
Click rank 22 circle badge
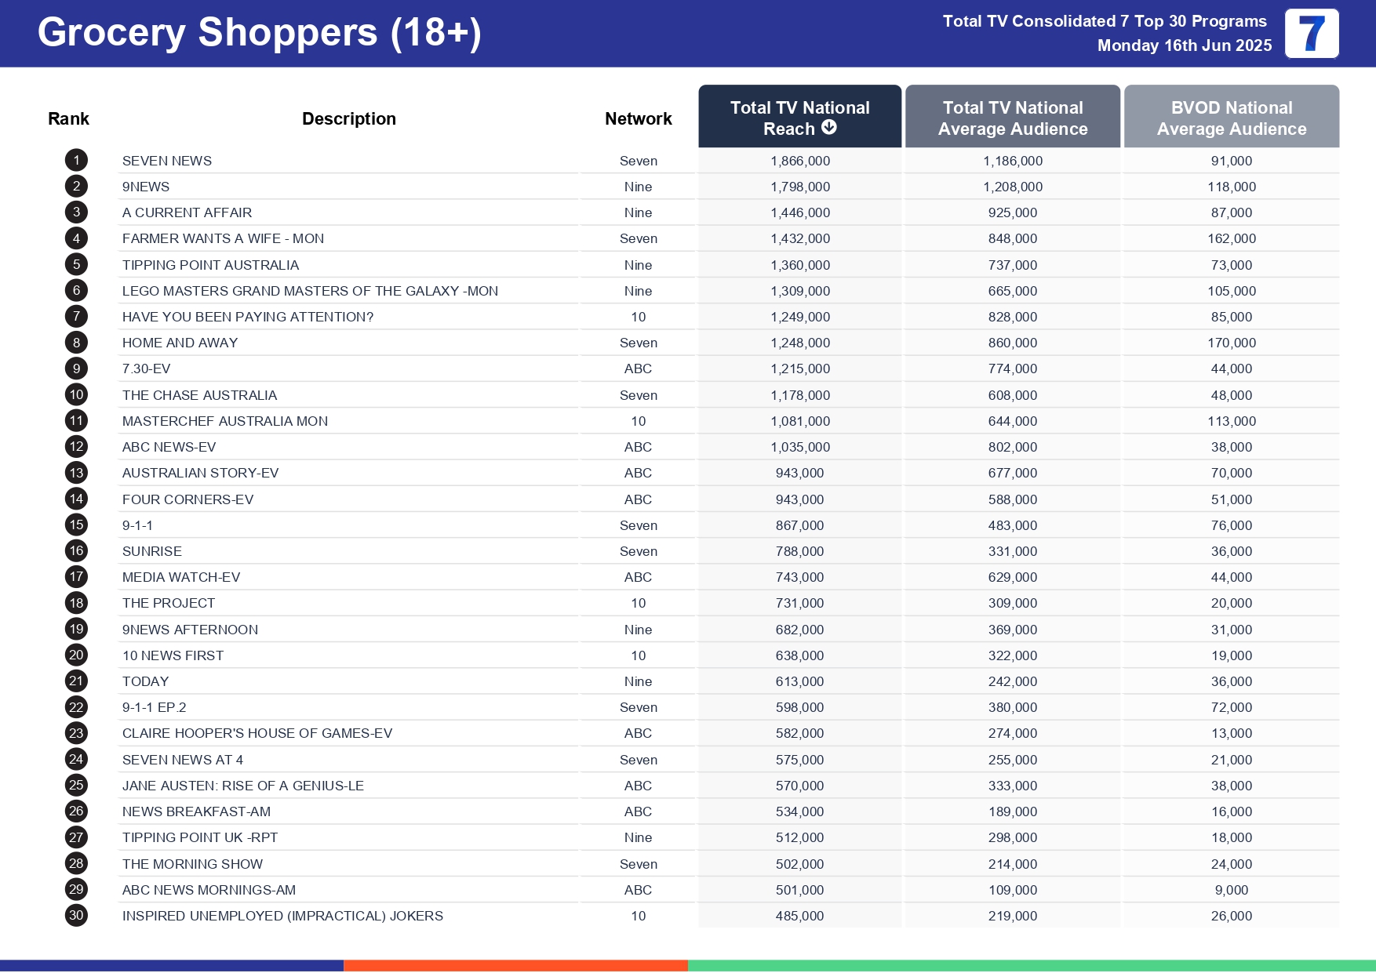76,707
